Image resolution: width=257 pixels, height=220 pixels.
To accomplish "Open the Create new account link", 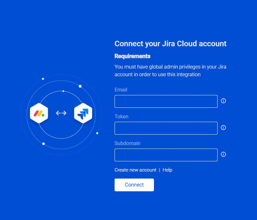I will click(135, 170).
